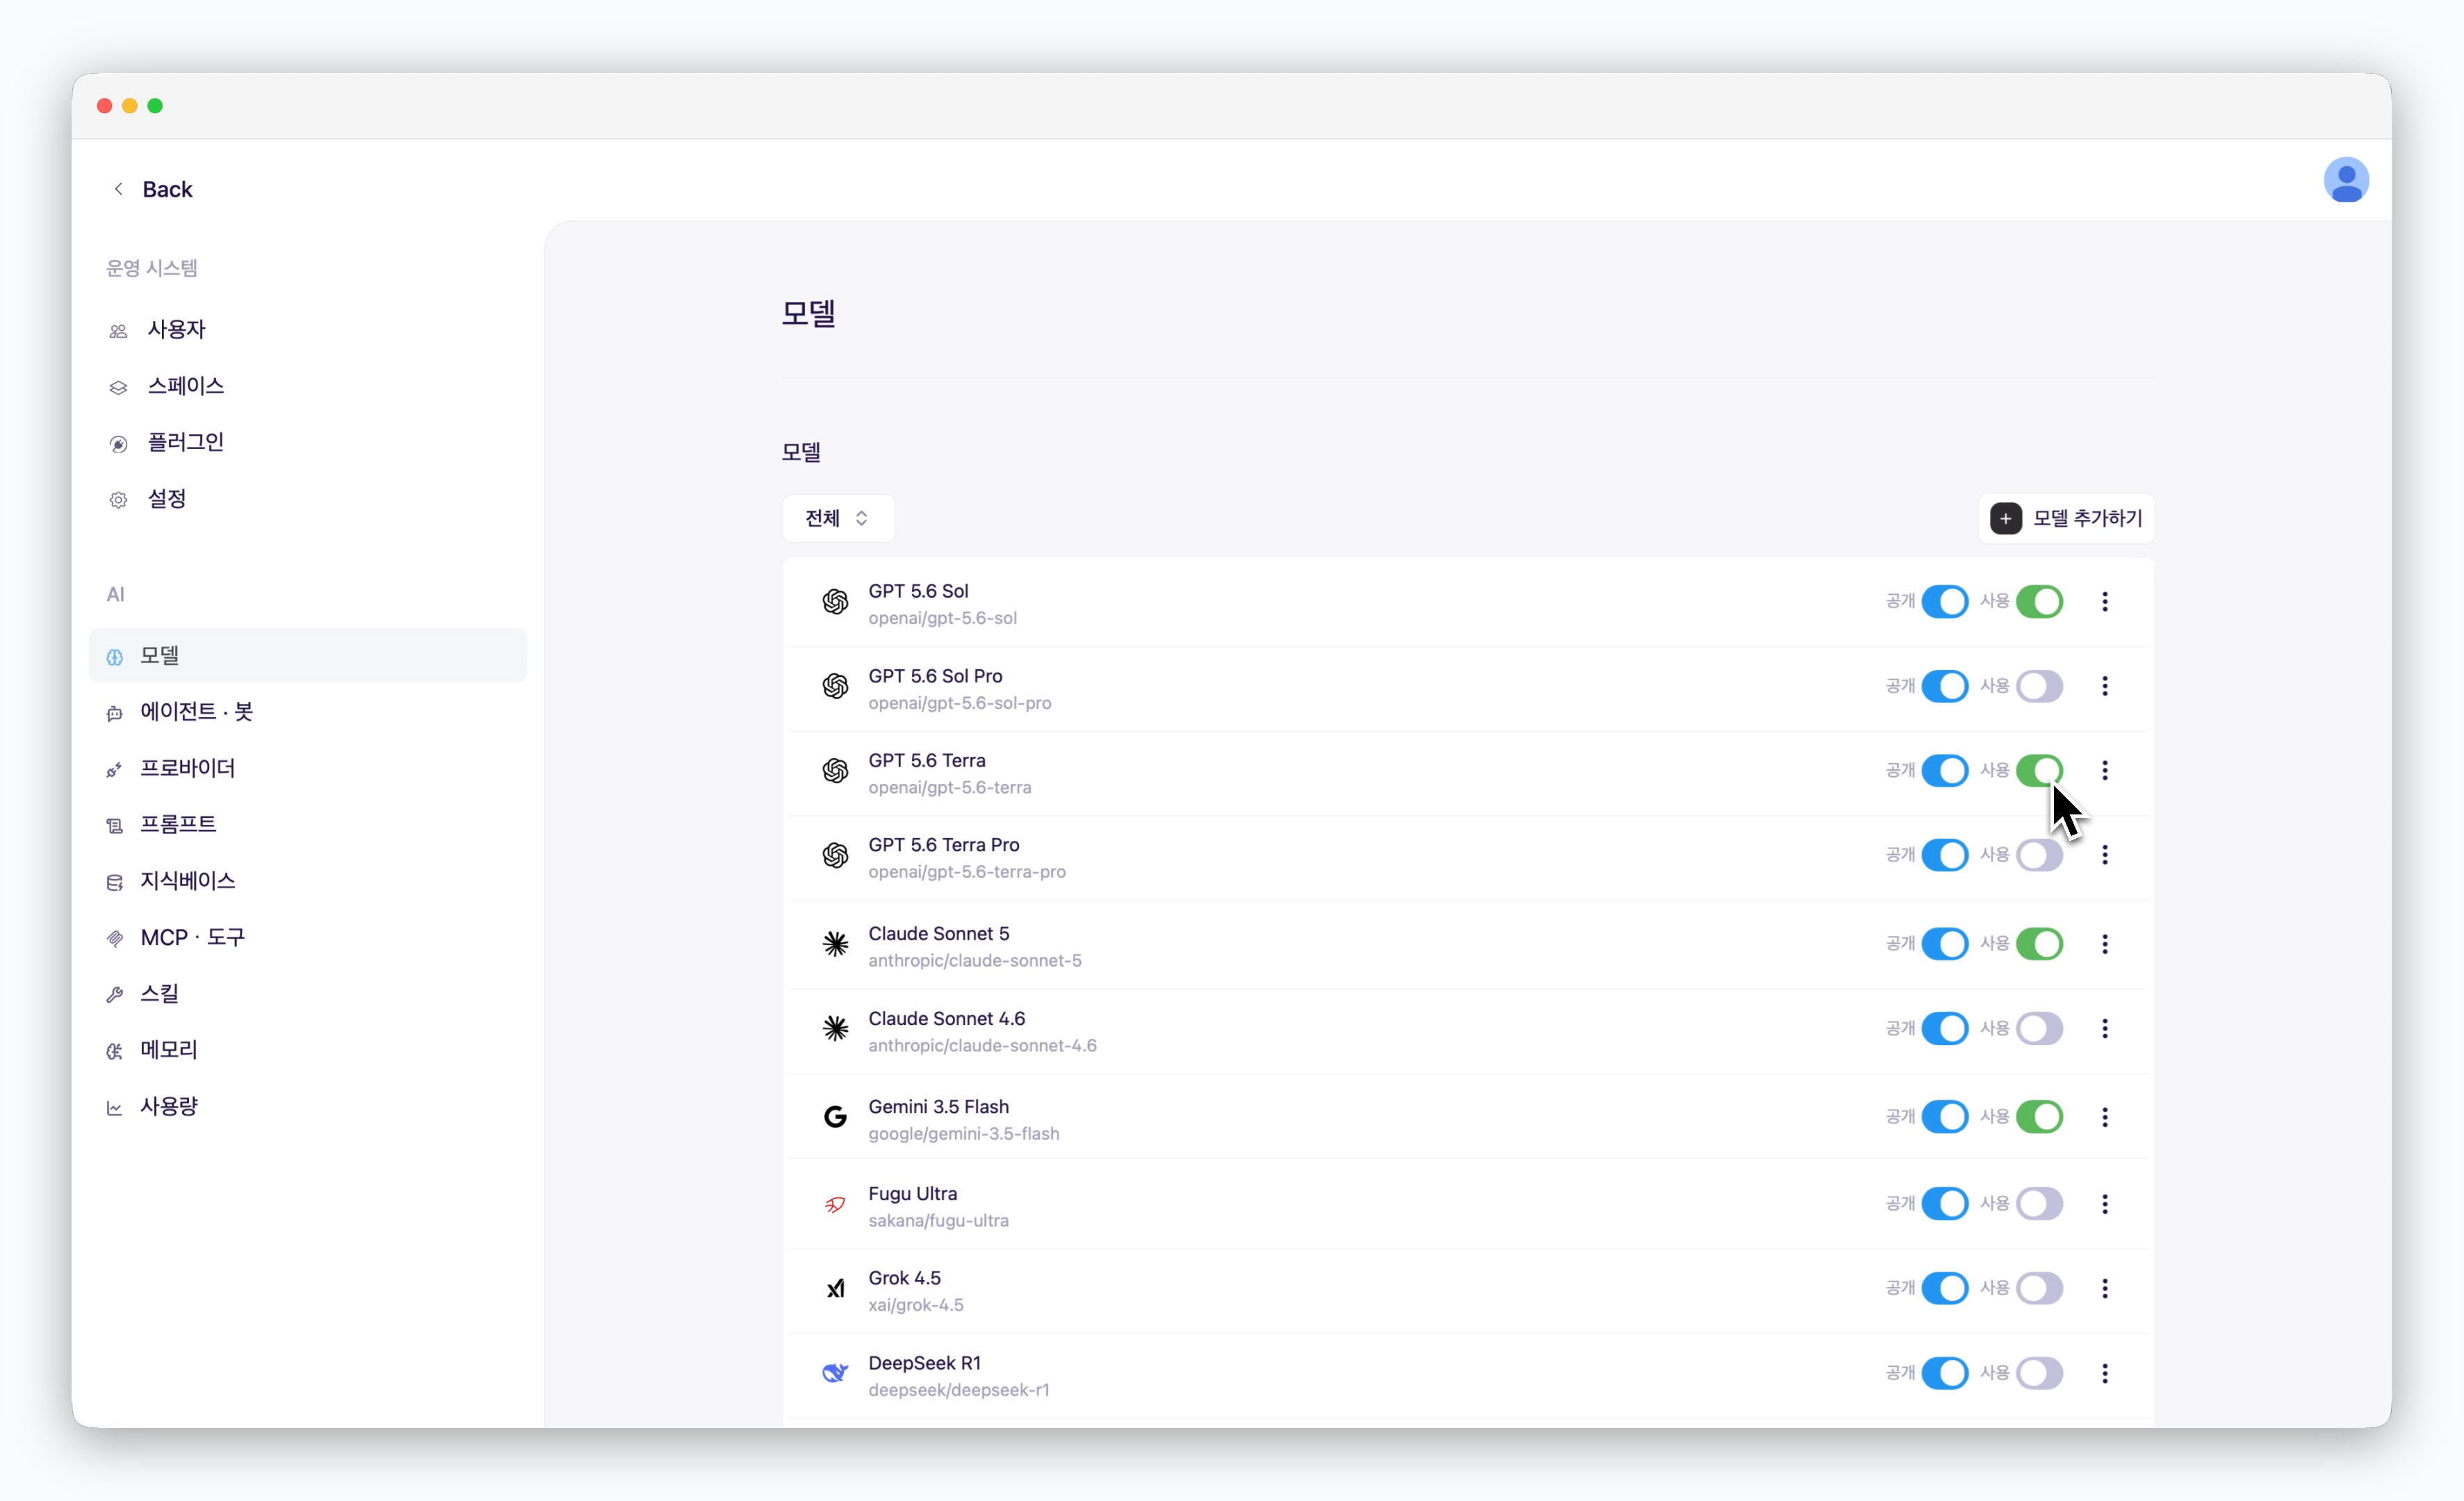Click the 에이전트 · 봇 robot icon
Viewport: 2464px width, 1501px height.
point(115,713)
